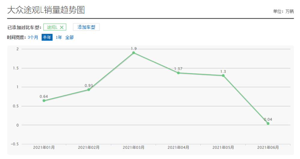Click the 2021年01月 axis label

point(44,148)
